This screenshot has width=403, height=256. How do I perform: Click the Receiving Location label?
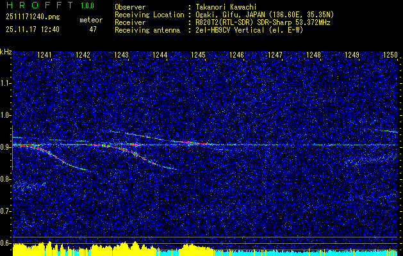click(x=149, y=15)
